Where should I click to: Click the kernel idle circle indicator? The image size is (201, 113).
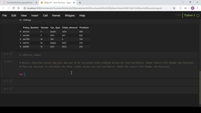coord(198,16)
